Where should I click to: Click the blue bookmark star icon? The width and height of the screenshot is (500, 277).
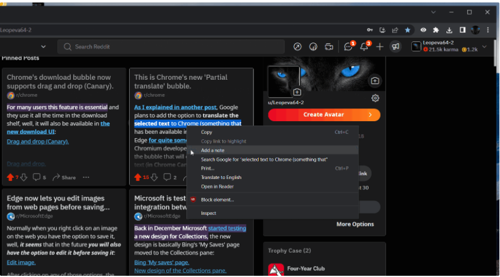point(407,30)
